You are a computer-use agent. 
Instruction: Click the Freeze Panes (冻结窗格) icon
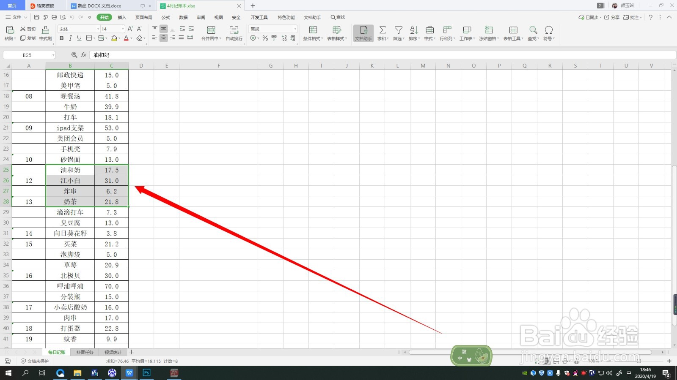click(x=489, y=30)
